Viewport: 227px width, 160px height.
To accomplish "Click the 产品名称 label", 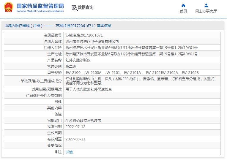I will tap(54, 60).
